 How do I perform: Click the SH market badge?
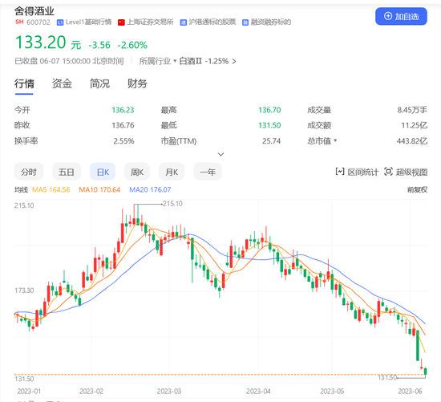pos(19,22)
